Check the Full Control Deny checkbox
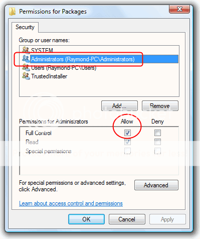 pyautogui.click(x=157, y=133)
